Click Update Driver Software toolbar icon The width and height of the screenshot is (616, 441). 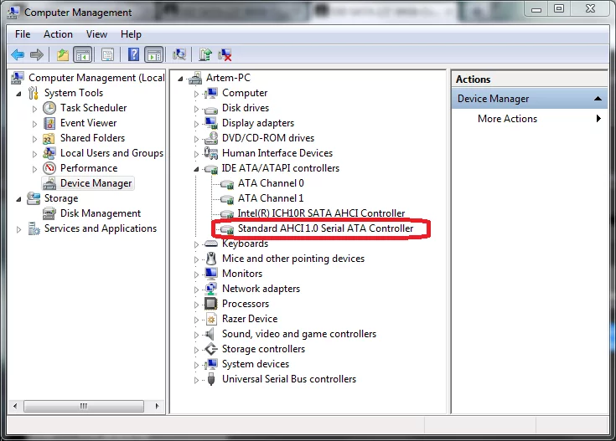[x=205, y=54]
